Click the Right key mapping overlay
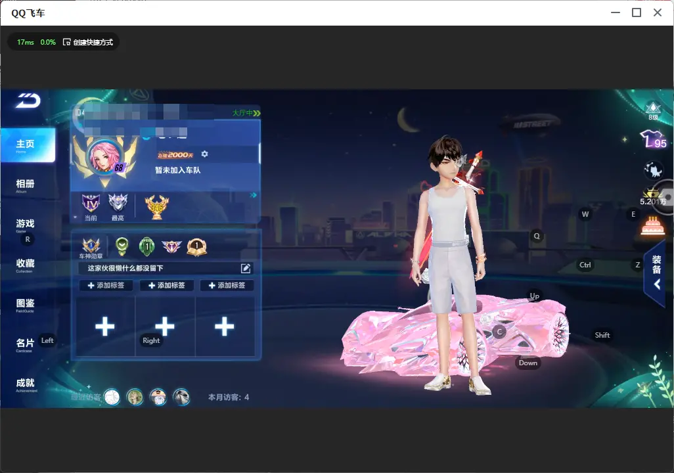Image resolution: width=674 pixels, height=473 pixels. 151,340
